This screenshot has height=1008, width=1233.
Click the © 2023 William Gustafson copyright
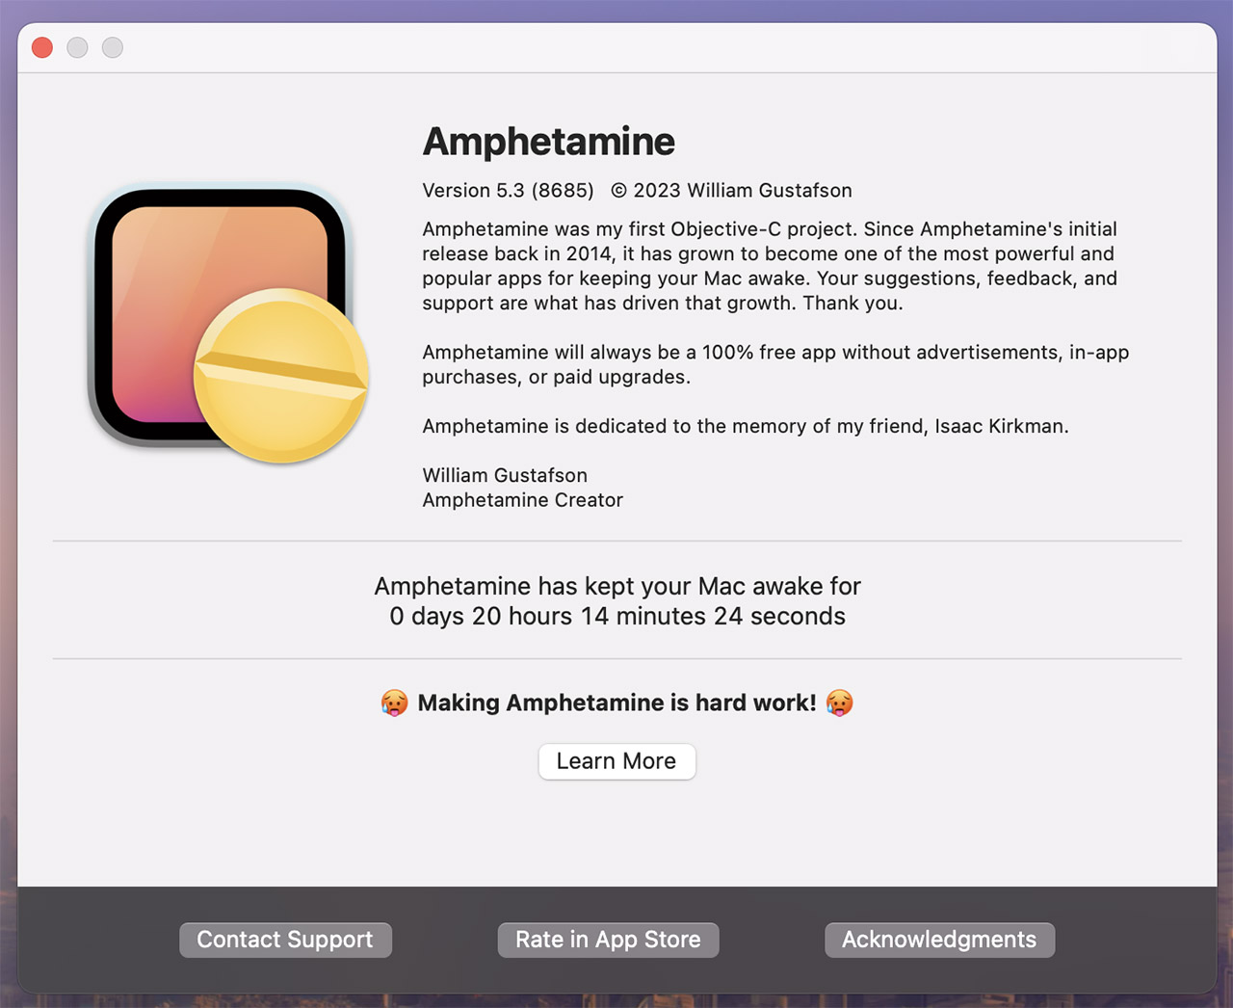tap(732, 191)
